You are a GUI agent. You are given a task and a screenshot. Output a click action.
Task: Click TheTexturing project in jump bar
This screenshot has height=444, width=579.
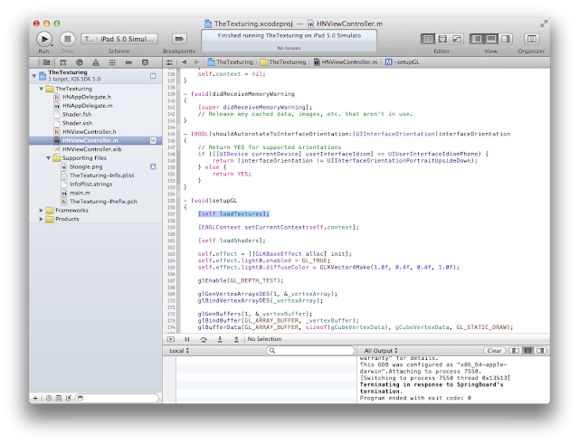tap(231, 62)
